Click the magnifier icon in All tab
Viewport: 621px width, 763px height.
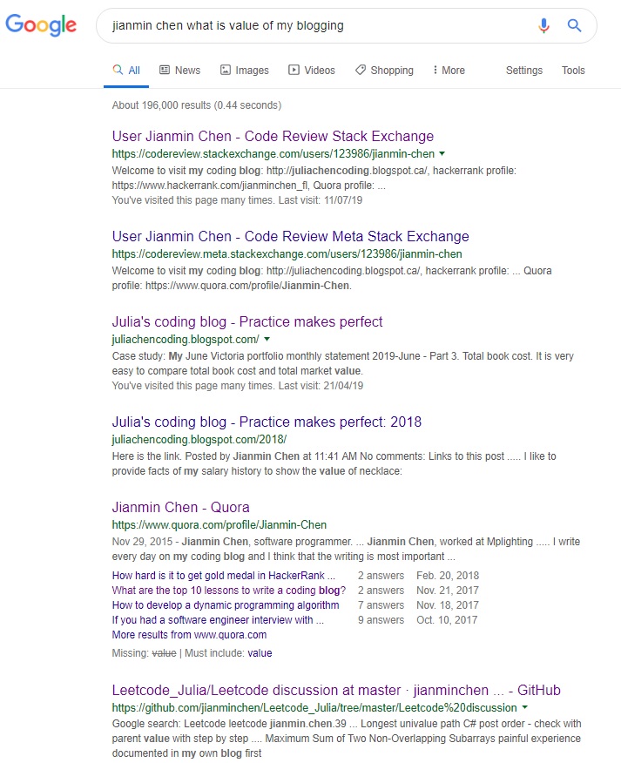[118, 70]
